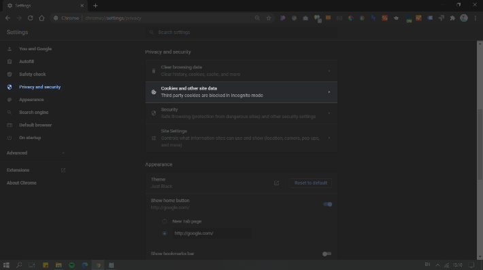
Task: Open Microsoft Edge from the taskbar
Action: [x=85, y=265]
